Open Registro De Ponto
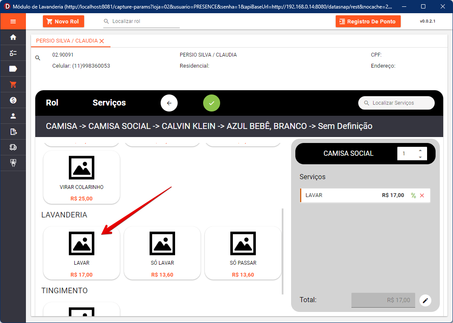Screen dimensions: 453x323 pos(368,21)
